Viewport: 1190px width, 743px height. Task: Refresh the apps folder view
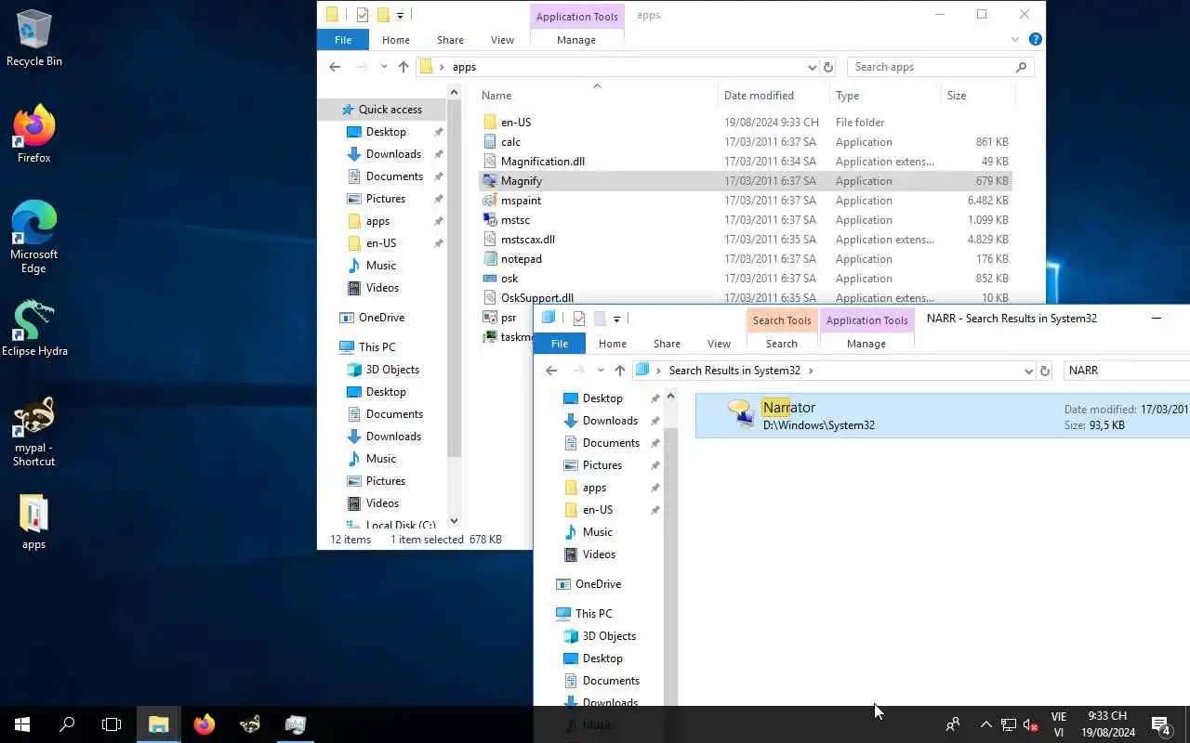[x=828, y=67]
